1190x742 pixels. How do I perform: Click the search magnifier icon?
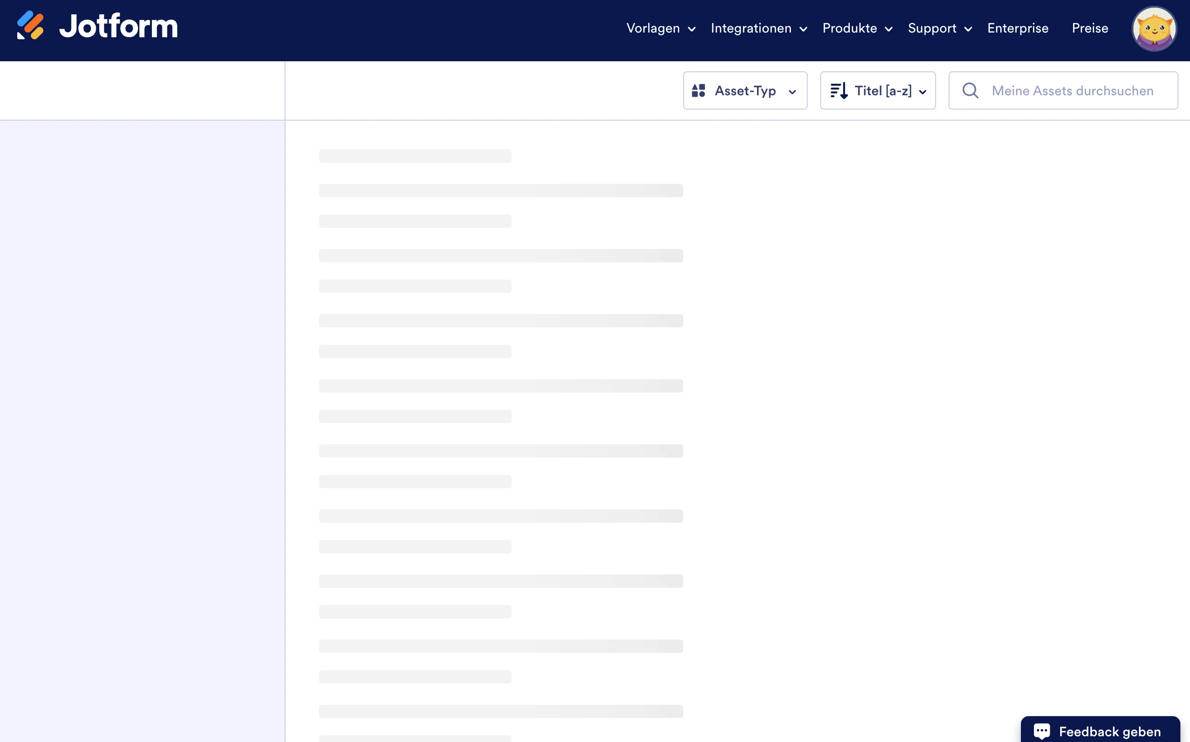click(971, 90)
